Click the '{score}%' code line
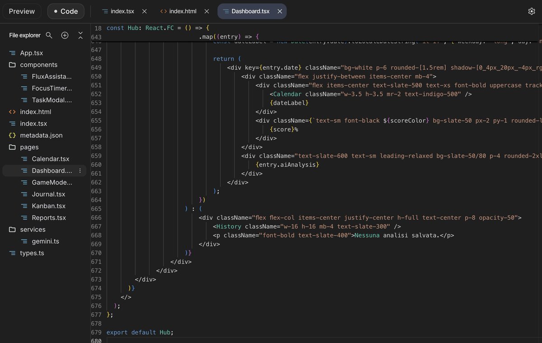 click(284, 130)
